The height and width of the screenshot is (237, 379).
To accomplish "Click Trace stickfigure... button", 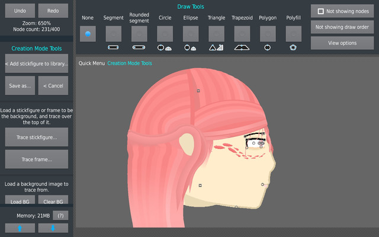I will [x=37, y=137].
